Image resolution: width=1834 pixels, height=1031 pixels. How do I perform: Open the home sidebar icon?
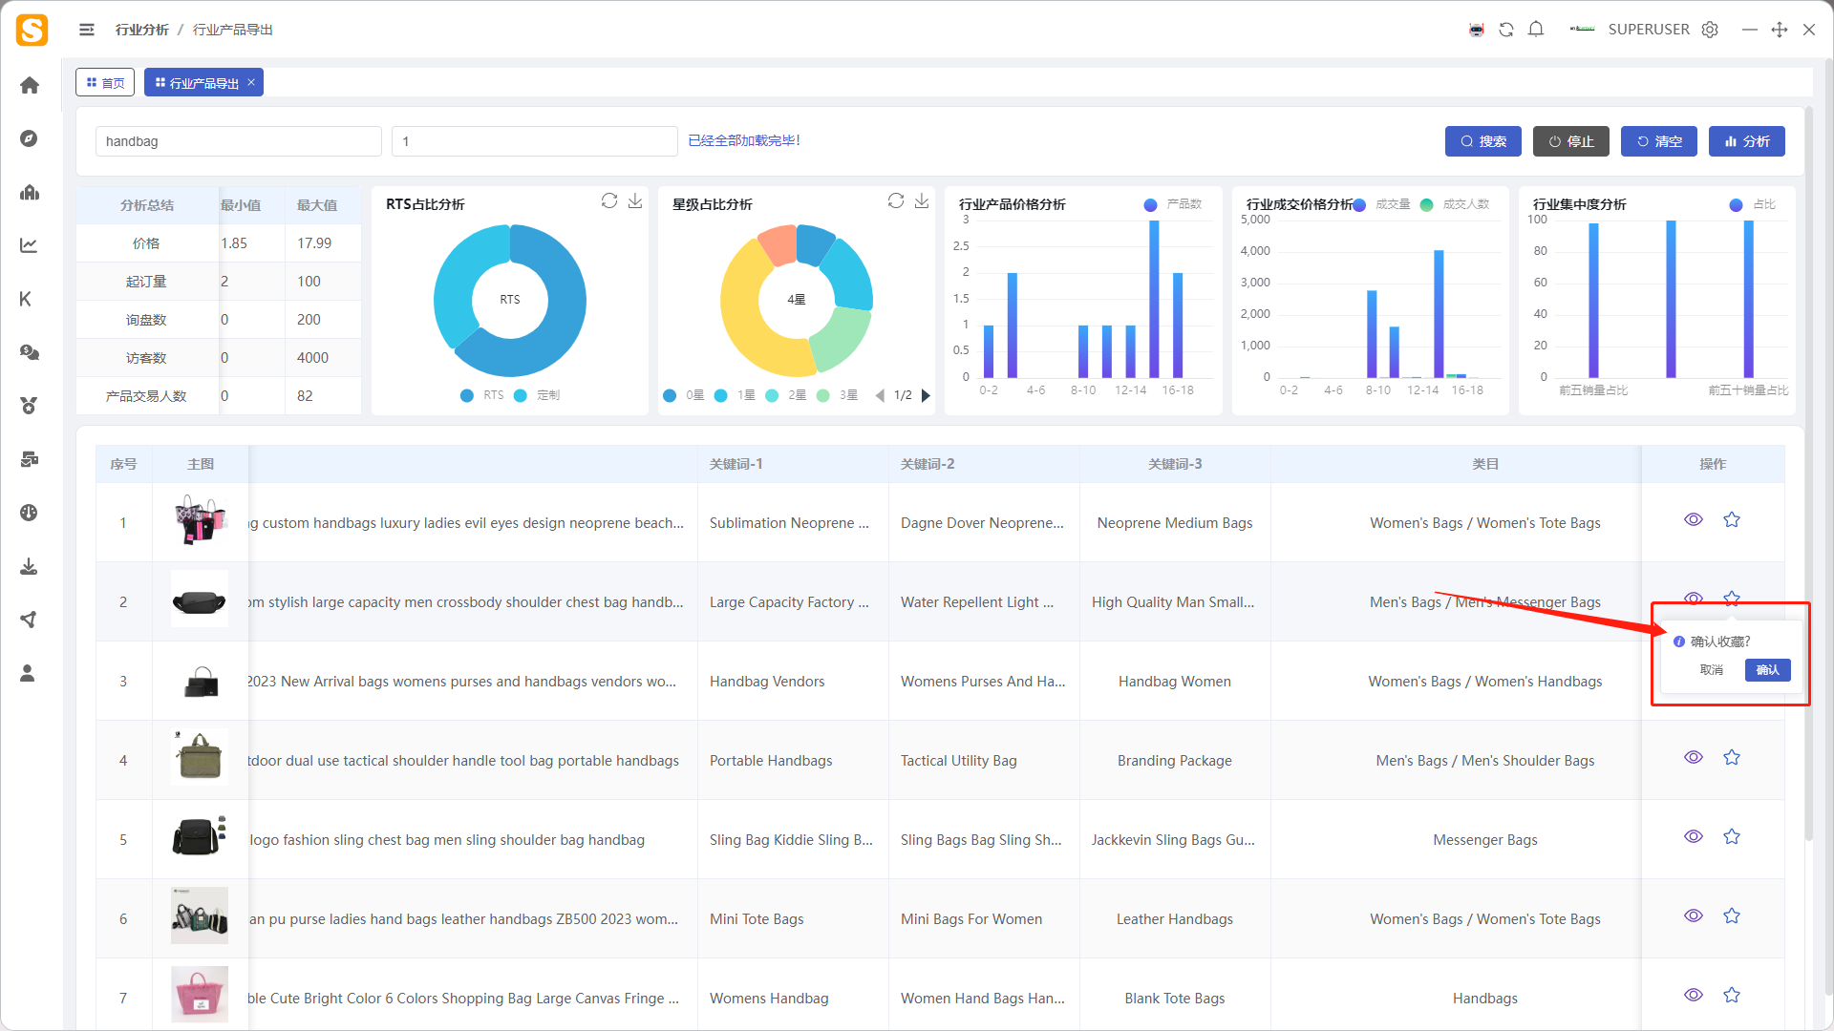30,85
